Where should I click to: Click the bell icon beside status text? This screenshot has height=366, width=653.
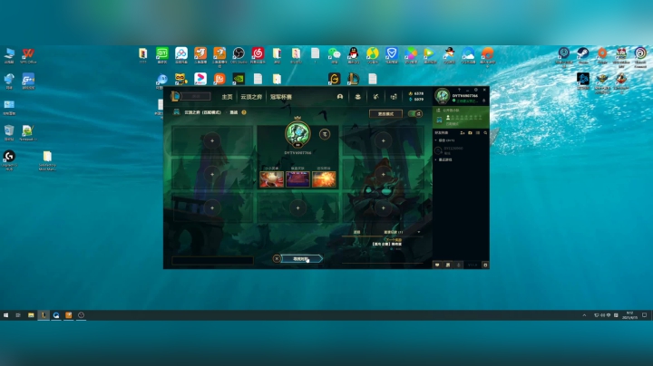click(x=484, y=101)
